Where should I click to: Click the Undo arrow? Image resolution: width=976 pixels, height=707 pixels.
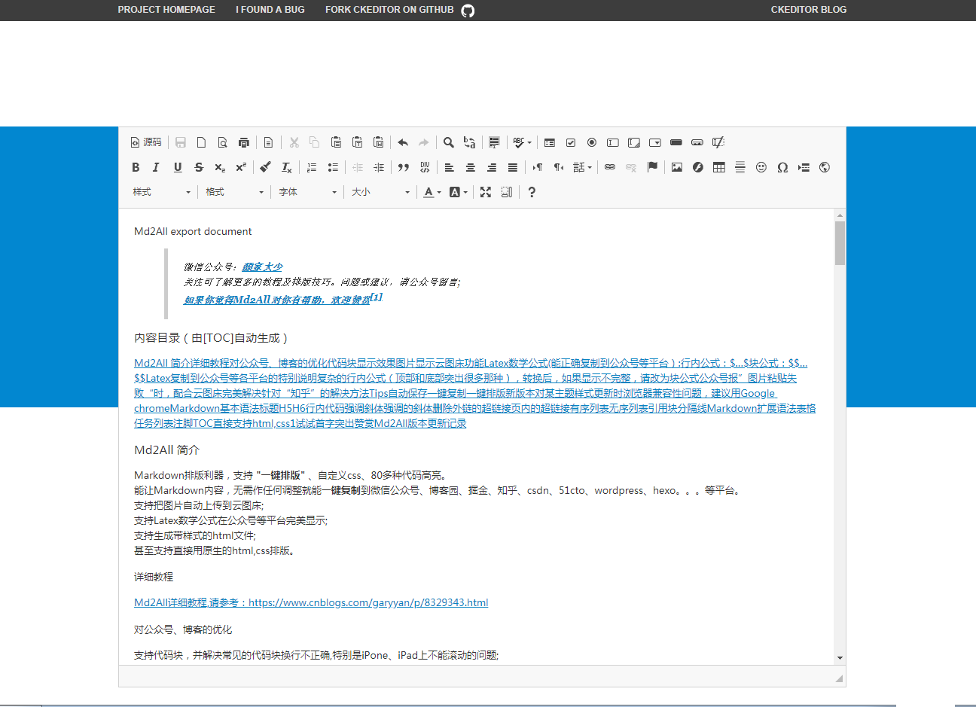(403, 142)
